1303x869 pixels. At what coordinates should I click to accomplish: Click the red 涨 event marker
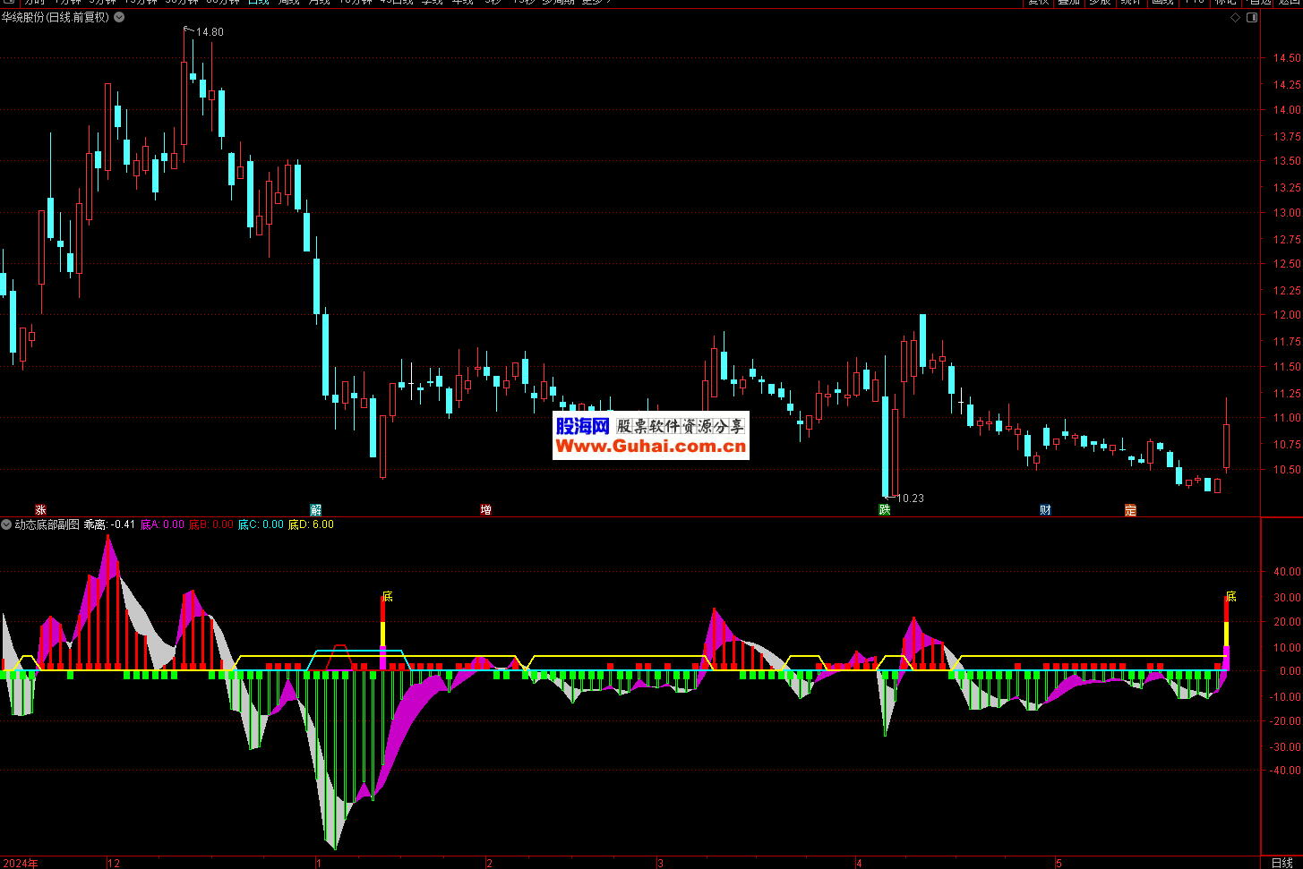tap(40, 510)
